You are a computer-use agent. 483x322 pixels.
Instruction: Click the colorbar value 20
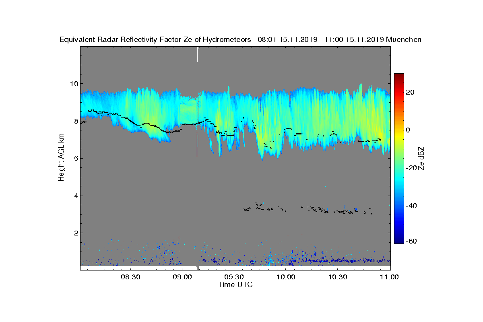tap(411, 92)
